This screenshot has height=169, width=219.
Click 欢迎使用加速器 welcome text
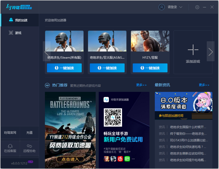[x=56, y=20]
